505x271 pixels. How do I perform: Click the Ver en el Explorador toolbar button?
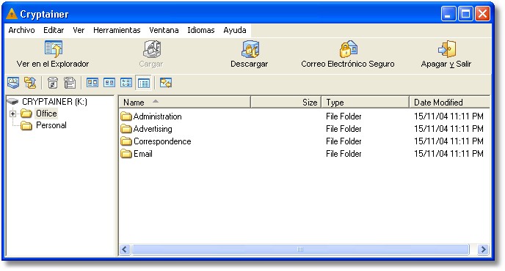pyautogui.click(x=53, y=54)
